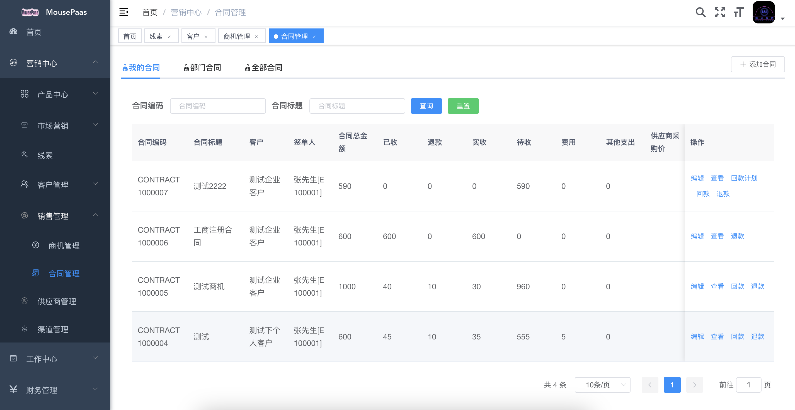Open the search magnifier icon
This screenshot has width=795, height=410.
tap(701, 12)
